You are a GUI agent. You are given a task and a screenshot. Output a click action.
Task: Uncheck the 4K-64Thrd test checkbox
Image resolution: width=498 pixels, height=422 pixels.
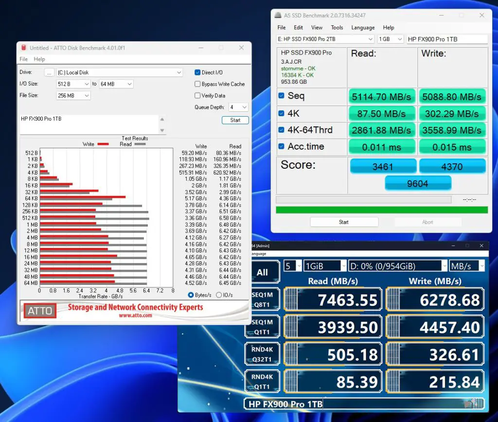coord(282,130)
